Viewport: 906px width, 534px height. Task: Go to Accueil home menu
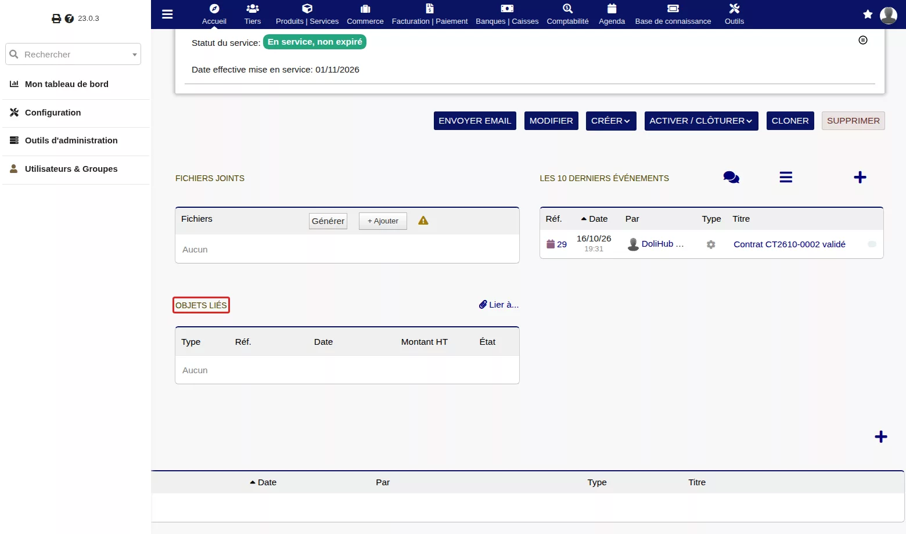point(214,15)
